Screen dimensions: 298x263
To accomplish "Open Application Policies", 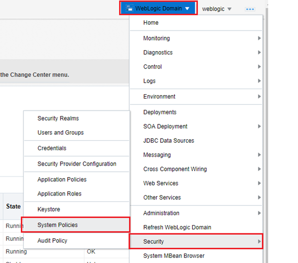I will coord(76,179).
